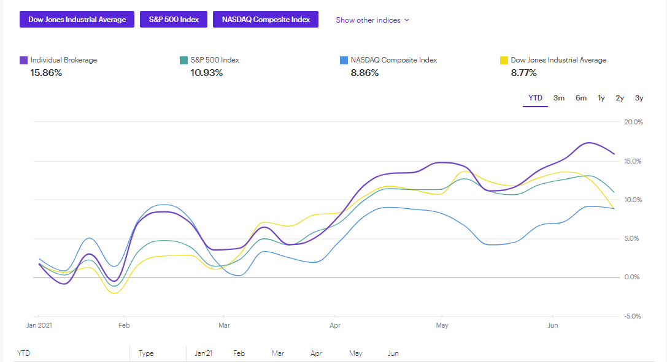The height and width of the screenshot is (362, 667).
Task: Toggle the Dow Jones Industrial Average button
Action: tap(77, 20)
